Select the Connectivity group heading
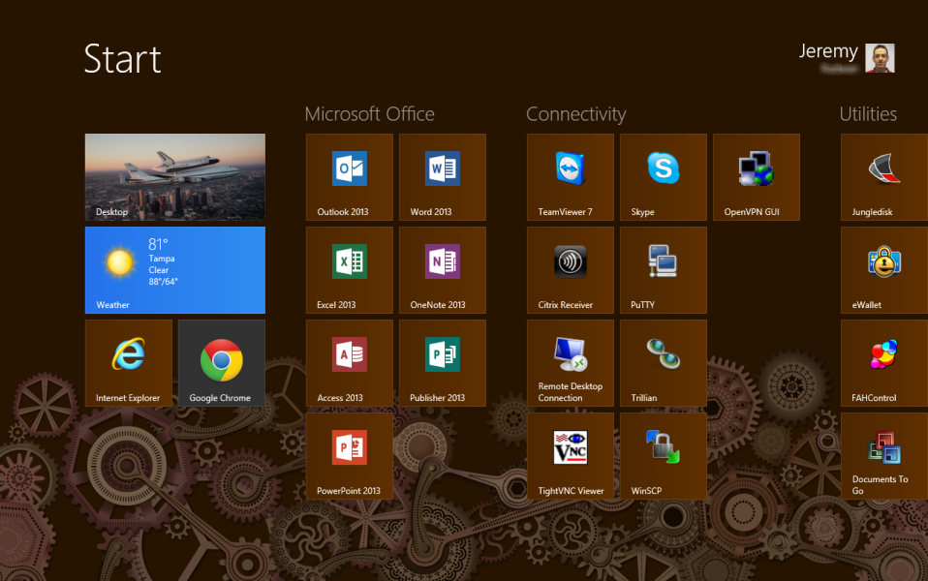This screenshot has height=581, width=928. [575, 114]
